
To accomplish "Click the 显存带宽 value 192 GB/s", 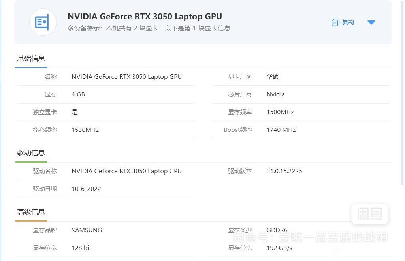I will 279,248.
